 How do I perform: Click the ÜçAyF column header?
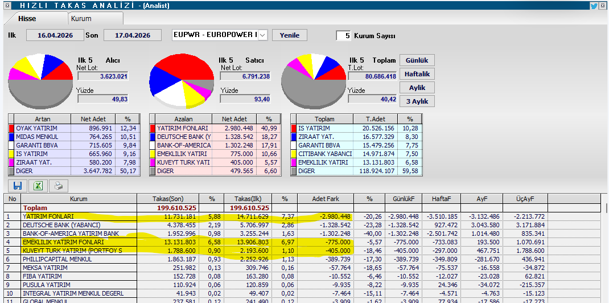(x=525, y=199)
